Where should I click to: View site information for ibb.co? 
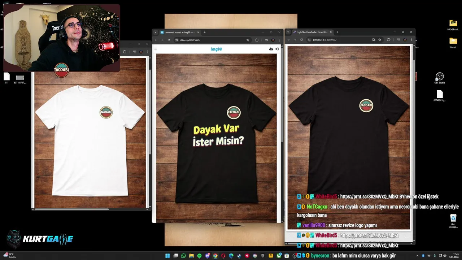click(x=176, y=40)
